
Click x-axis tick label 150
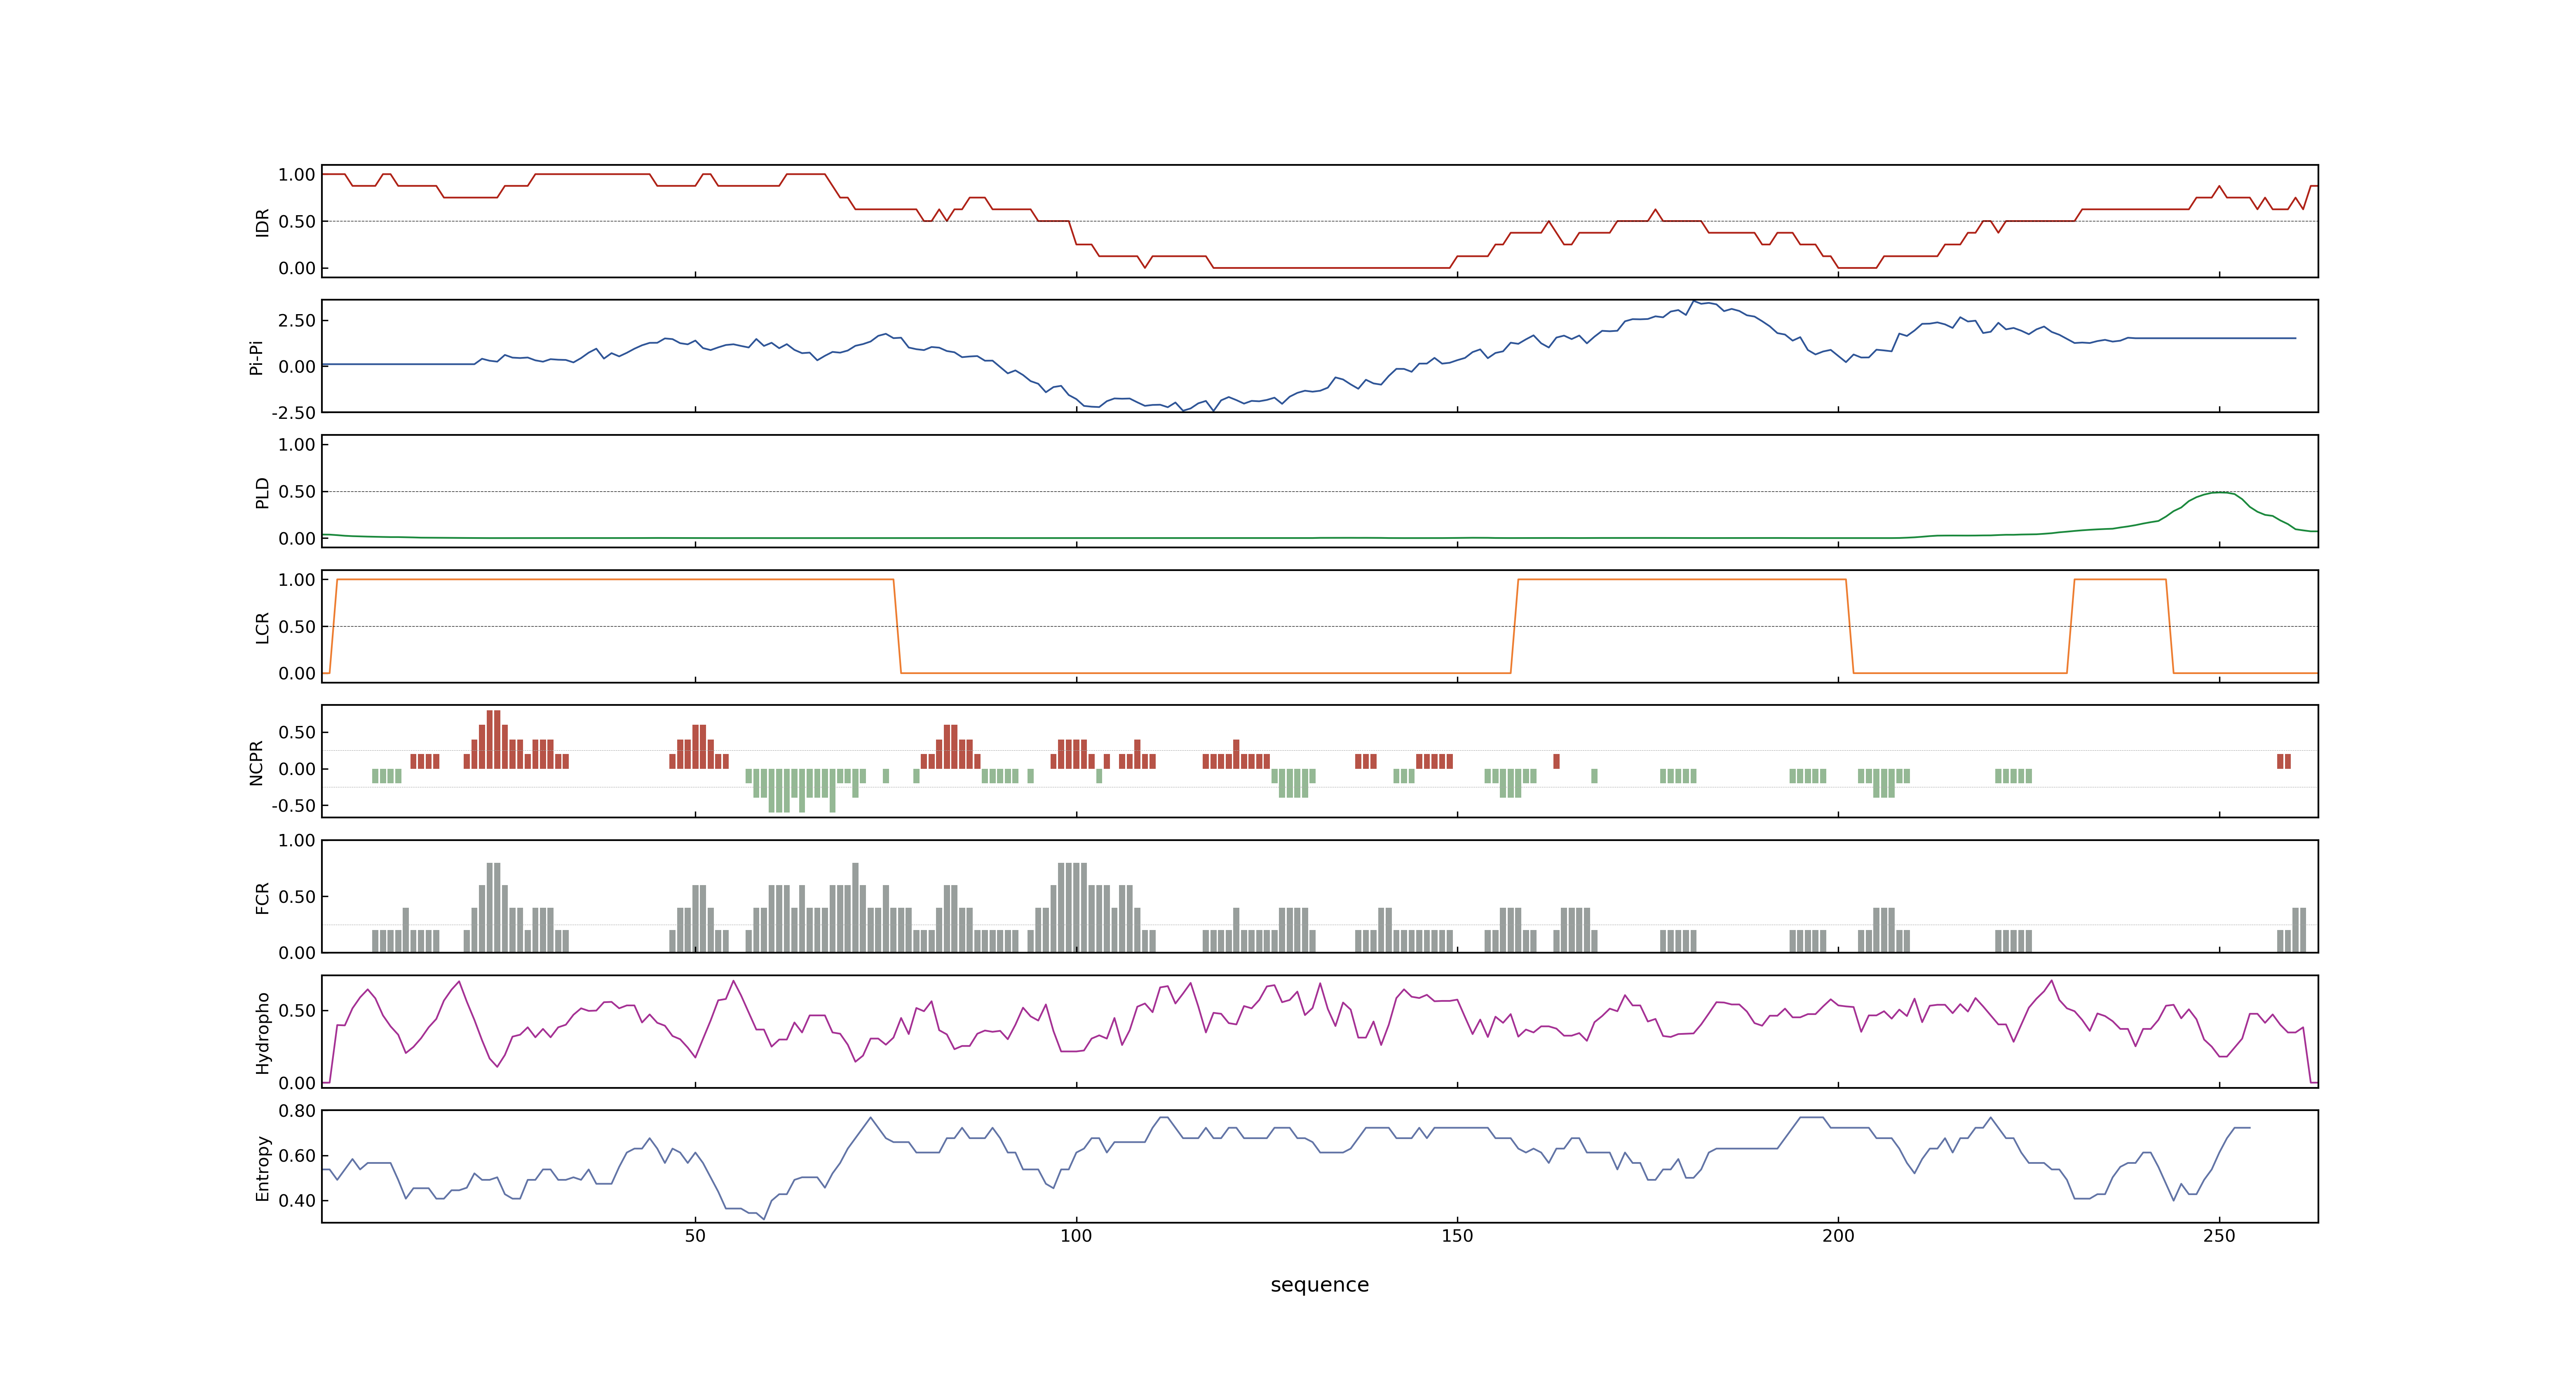point(1457,1236)
